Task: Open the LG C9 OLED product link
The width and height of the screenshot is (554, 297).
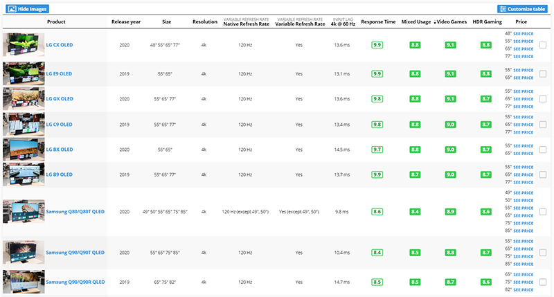Action: pyautogui.click(x=60, y=125)
